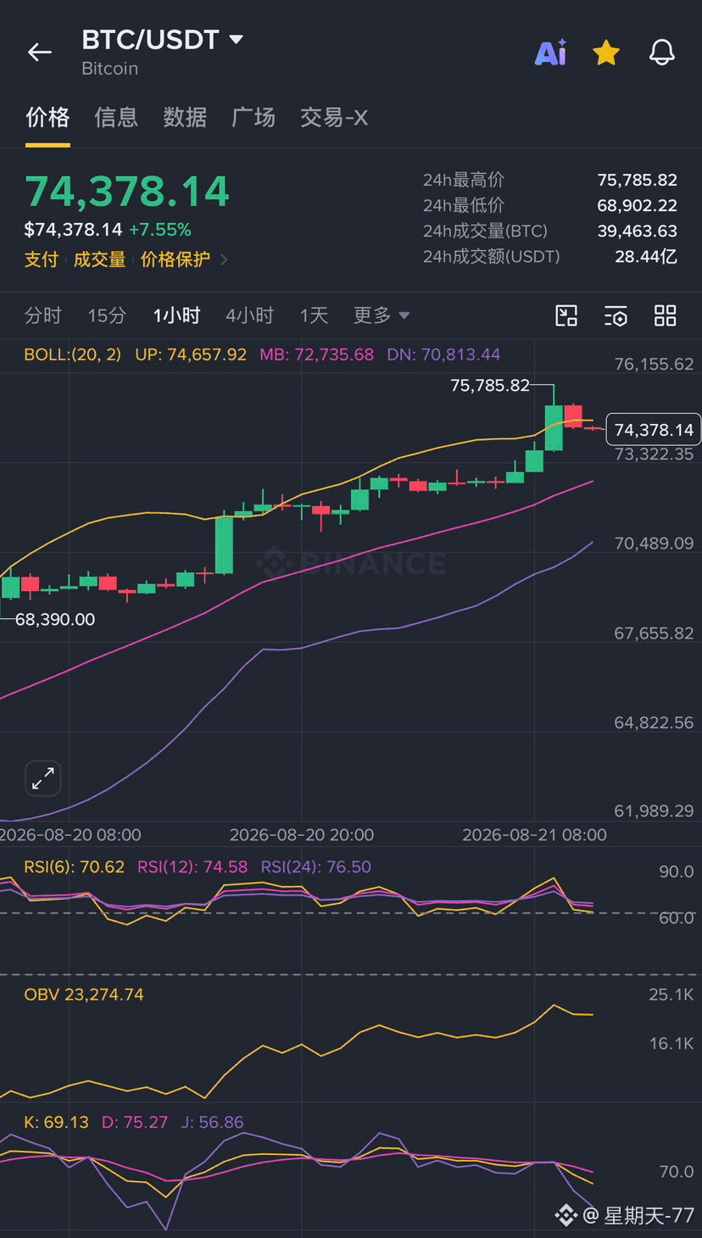
Task: Tap the current price tag 74,378.14 on the axis
Action: pyautogui.click(x=654, y=430)
